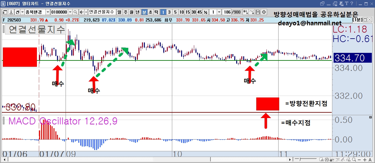Image resolution: width=375 pixels, height=163 pixels.
Task: Select the 3 minute interval button
Action: [169, 12]
